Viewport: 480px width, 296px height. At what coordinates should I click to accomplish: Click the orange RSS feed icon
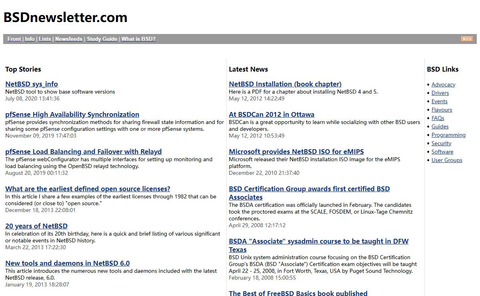point(467,39)
